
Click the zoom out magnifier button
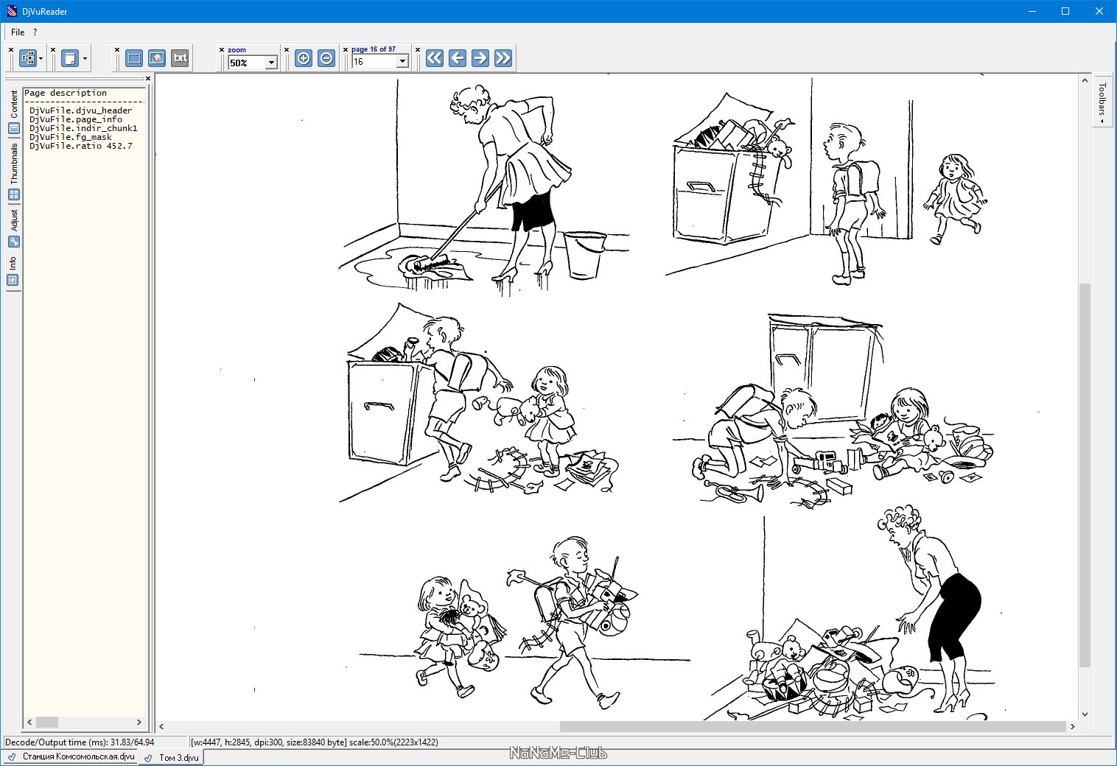[326, 58]
